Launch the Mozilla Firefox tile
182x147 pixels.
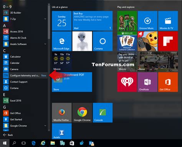click(62, 112)
